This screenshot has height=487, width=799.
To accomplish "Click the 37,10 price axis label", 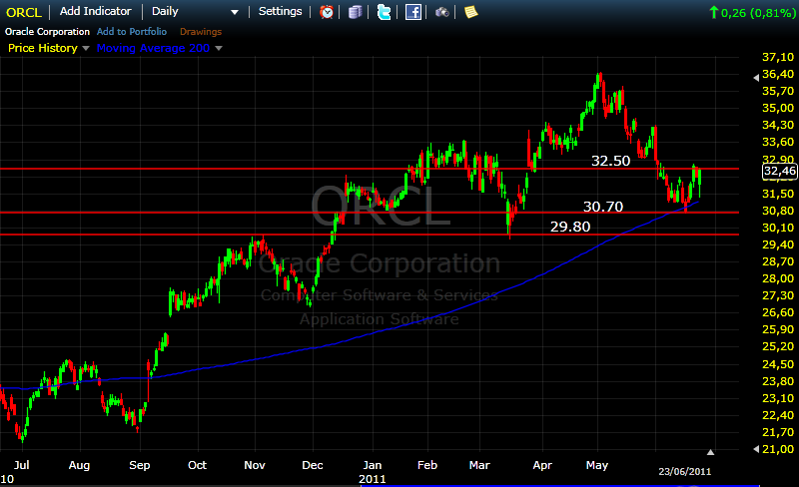I will click(x=778, y=57).
